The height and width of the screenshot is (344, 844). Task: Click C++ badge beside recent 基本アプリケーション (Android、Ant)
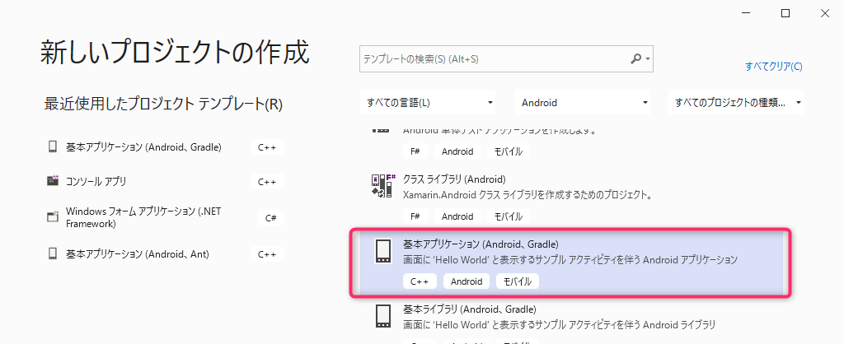point(267,254)
